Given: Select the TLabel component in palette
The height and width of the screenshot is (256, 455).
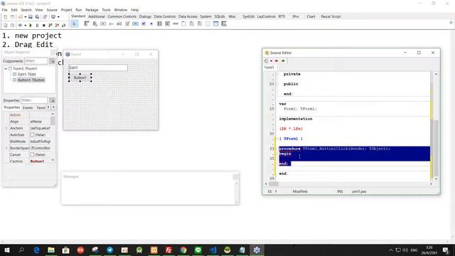Looking at the screenshot, I should click(111, 23).
